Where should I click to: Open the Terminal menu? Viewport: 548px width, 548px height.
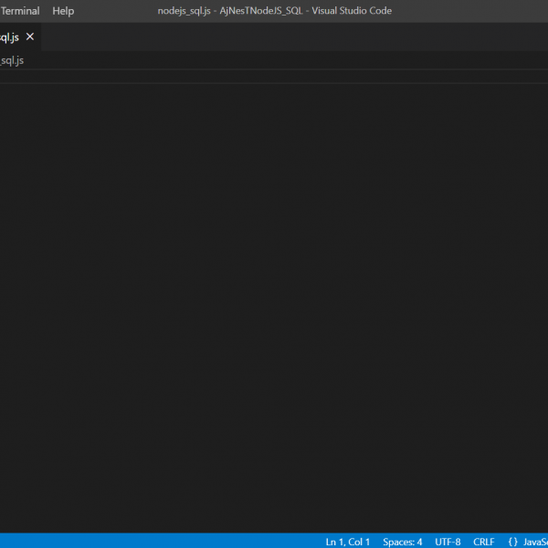pyautogui.click(x=19, y=11)
